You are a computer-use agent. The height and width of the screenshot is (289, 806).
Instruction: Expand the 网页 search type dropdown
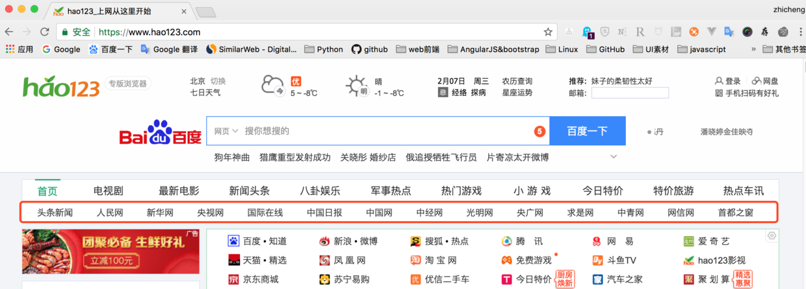coord(226,131)
